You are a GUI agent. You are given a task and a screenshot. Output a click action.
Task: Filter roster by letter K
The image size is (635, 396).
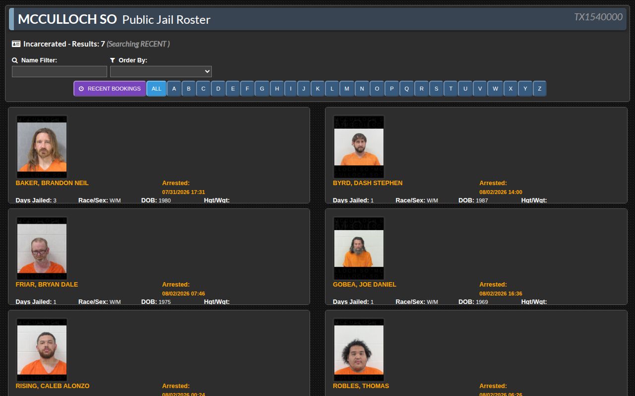click(318, 89)
